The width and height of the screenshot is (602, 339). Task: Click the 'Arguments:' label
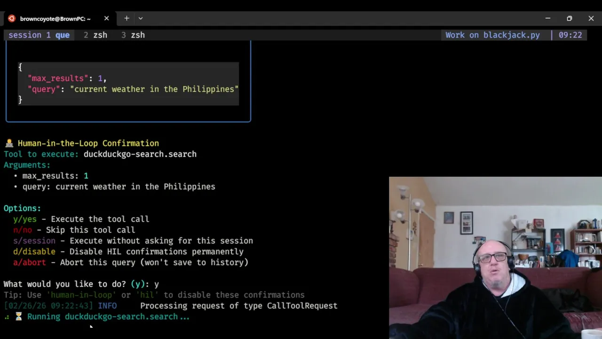tap(27, 165)
